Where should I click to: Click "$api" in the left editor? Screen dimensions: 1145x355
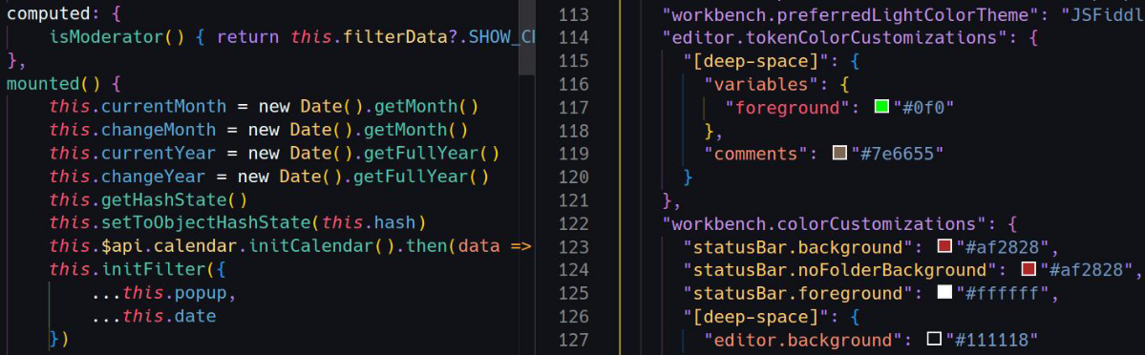point(121,246)
